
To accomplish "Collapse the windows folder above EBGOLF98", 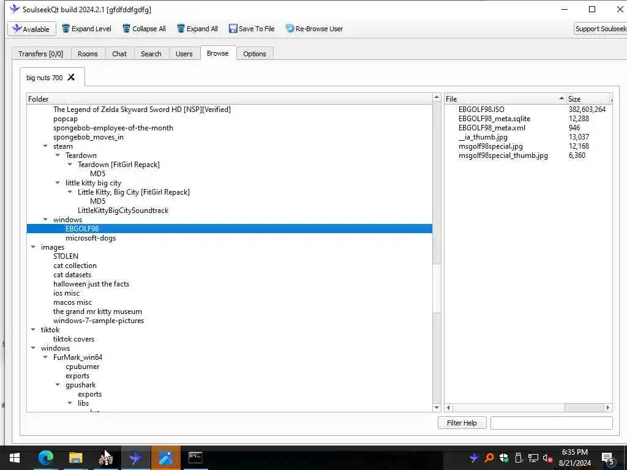I will pyautogui.click(x=45, y=220).
